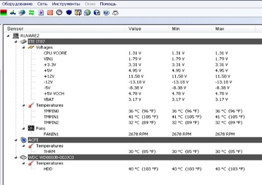Click the red-green gradient toolbar icon
The width and height of the screenshot is (262, 185).
click(4, 13)
